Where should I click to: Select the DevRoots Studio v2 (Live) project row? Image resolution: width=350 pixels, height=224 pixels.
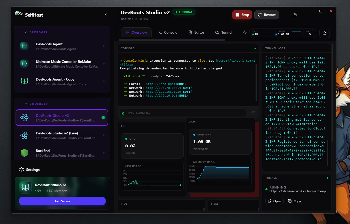(62, 135)
